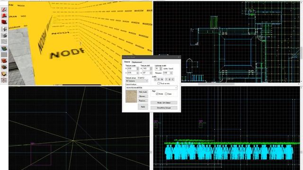Focus the Texture scale Y field
This screenshot has height=170, width=303.
tap(132, 73)
